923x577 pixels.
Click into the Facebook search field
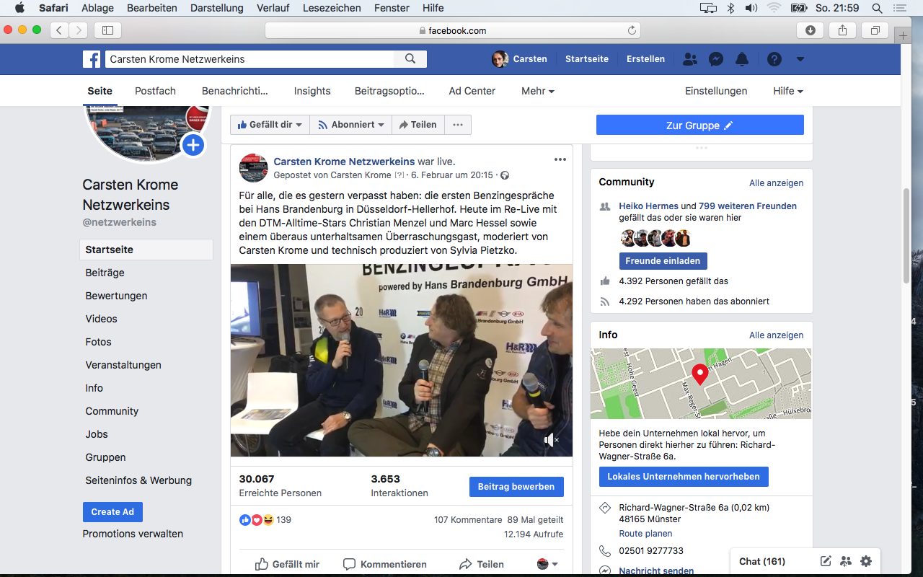249,59
